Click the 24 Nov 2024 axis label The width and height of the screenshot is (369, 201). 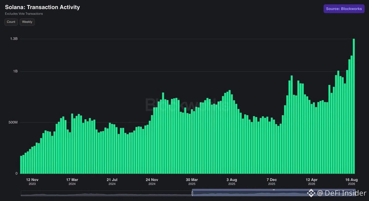152,182
